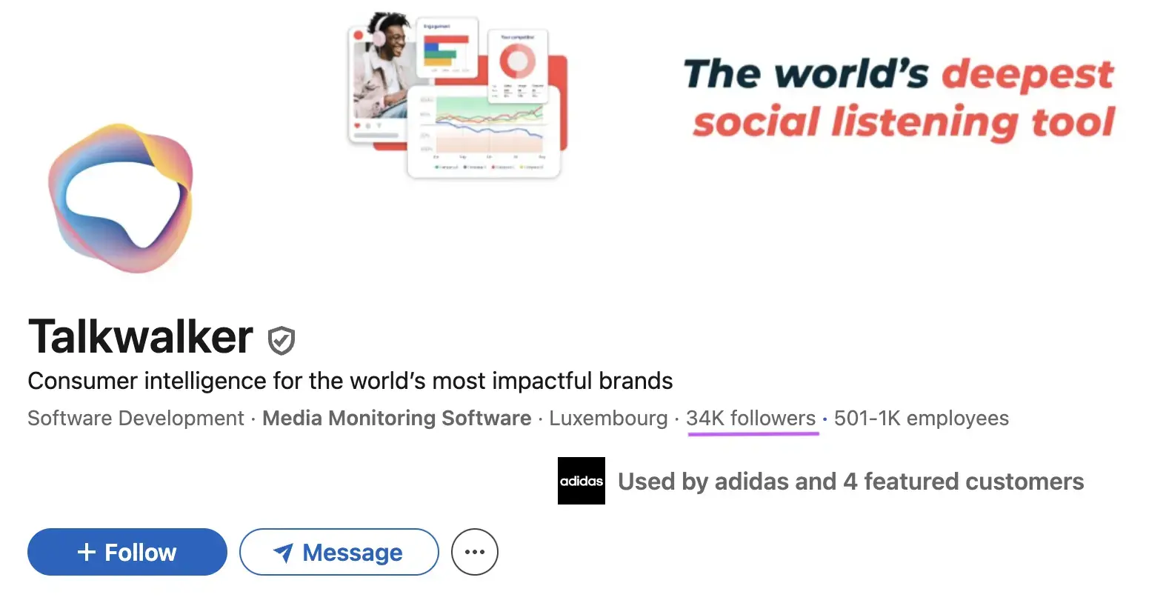This screenshot has width=1166, height=606.
Task: Click the plus icon inside the Follow button
Action: pyautogui.click(x=87, y=551)
